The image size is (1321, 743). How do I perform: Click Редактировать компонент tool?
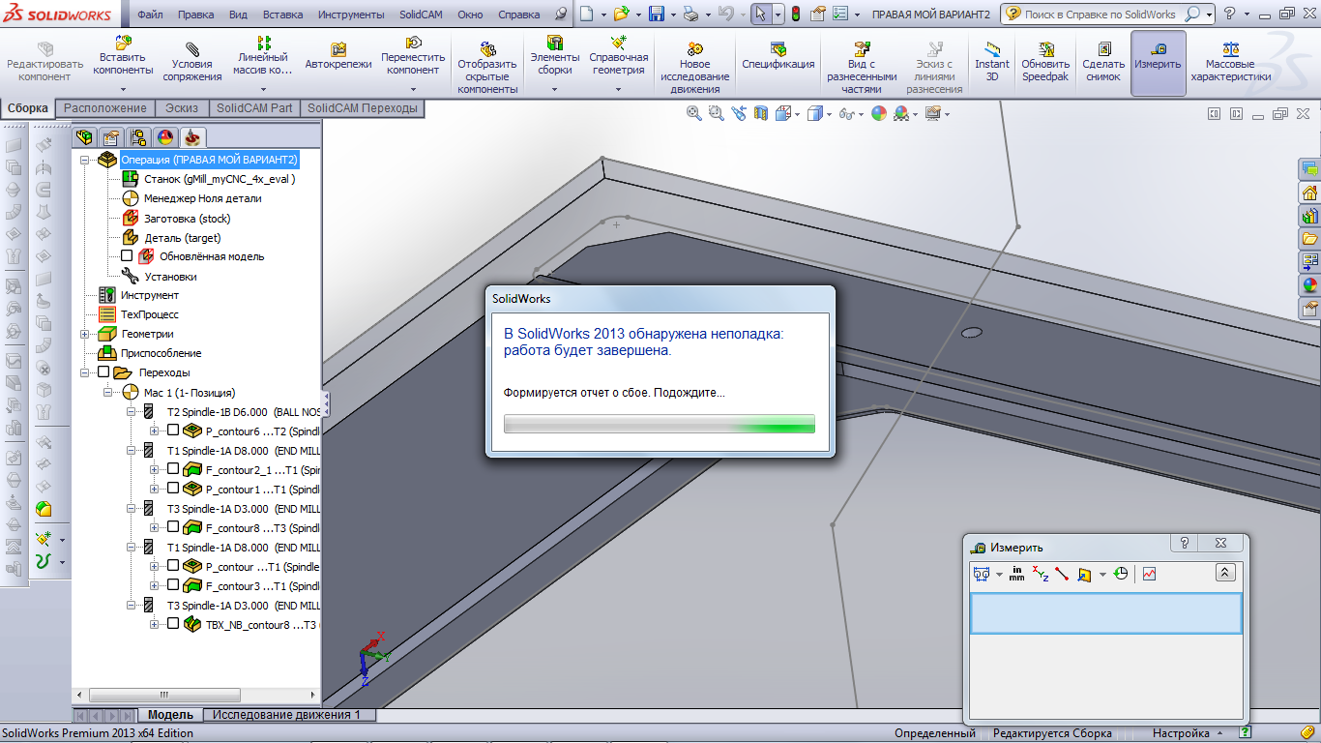[x=44, y=63]
